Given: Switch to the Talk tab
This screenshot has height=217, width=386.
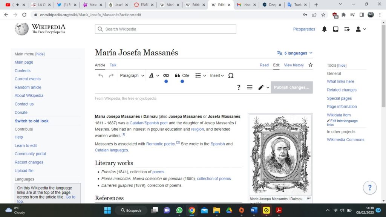Looking at the screenshot, I should [113, 65].
